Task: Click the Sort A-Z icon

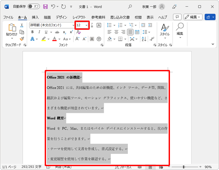Action: point(144,39)
